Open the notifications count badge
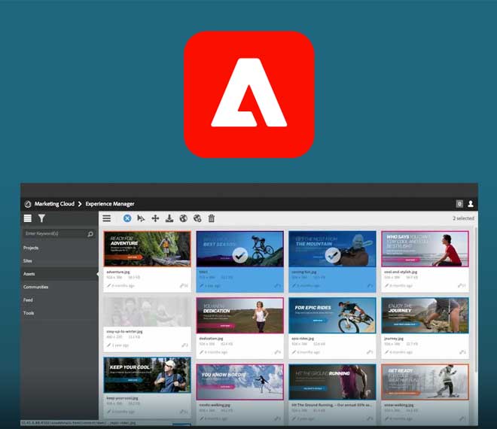Screen dimensions: 497x429 (x=459, y=204)
